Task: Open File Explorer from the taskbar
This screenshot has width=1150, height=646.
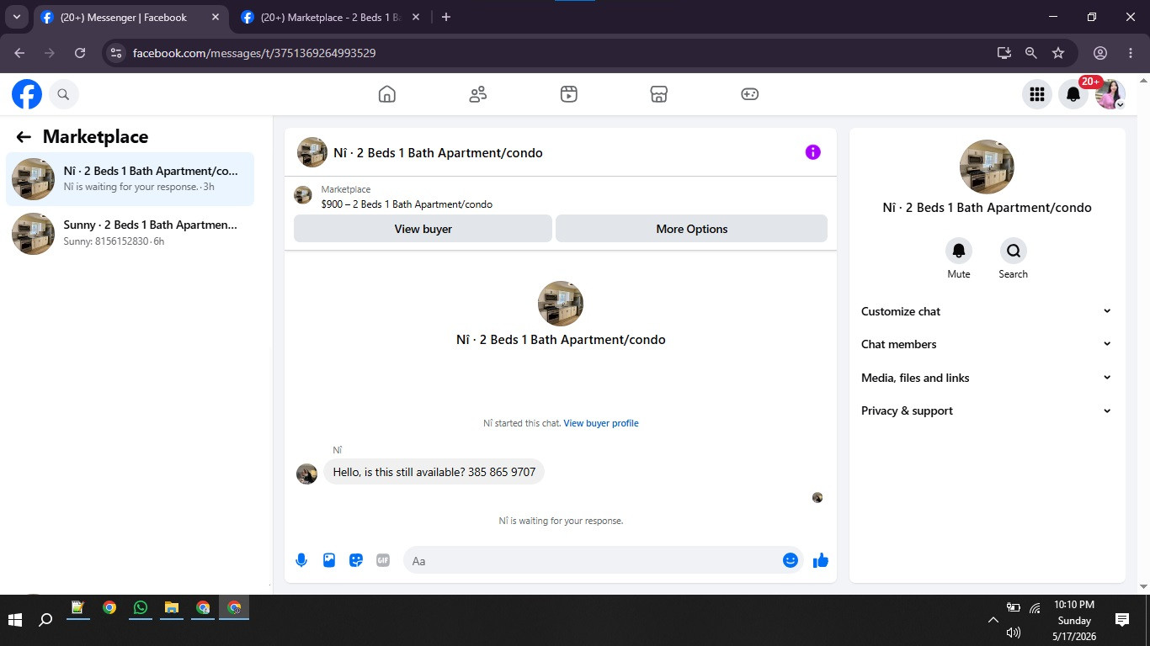Action: tap(172, 607)
